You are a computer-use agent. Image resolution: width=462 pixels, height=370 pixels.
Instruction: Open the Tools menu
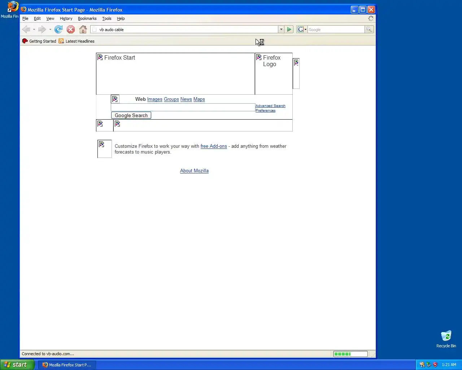(x=106, y=18)
